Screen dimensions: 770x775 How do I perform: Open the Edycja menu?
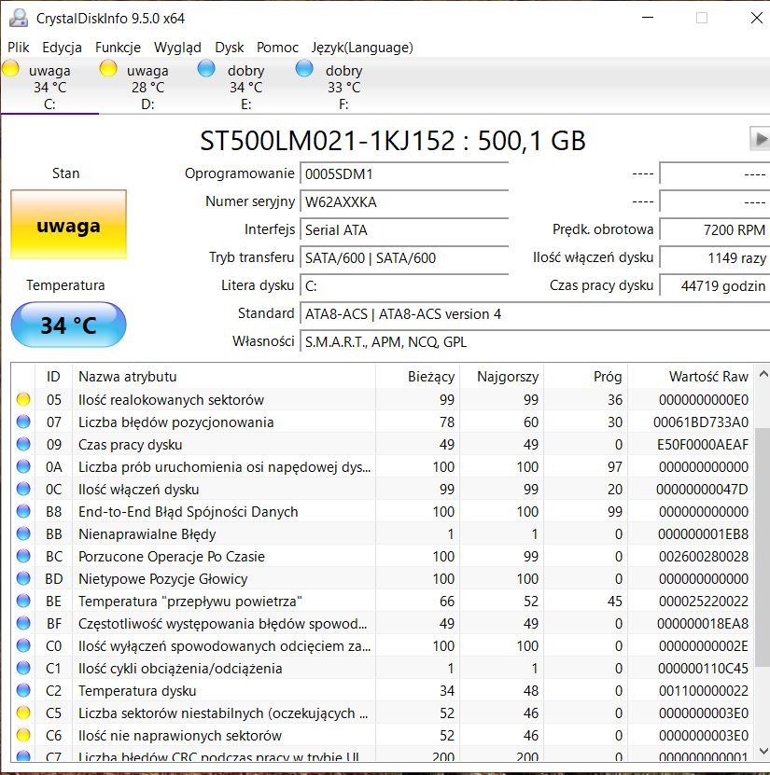(x=62, y=48)
